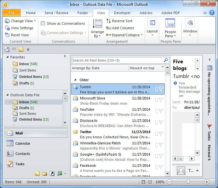Open the Journal icon
The height and width of the screenshot is (188, 218).
point(60,174)
